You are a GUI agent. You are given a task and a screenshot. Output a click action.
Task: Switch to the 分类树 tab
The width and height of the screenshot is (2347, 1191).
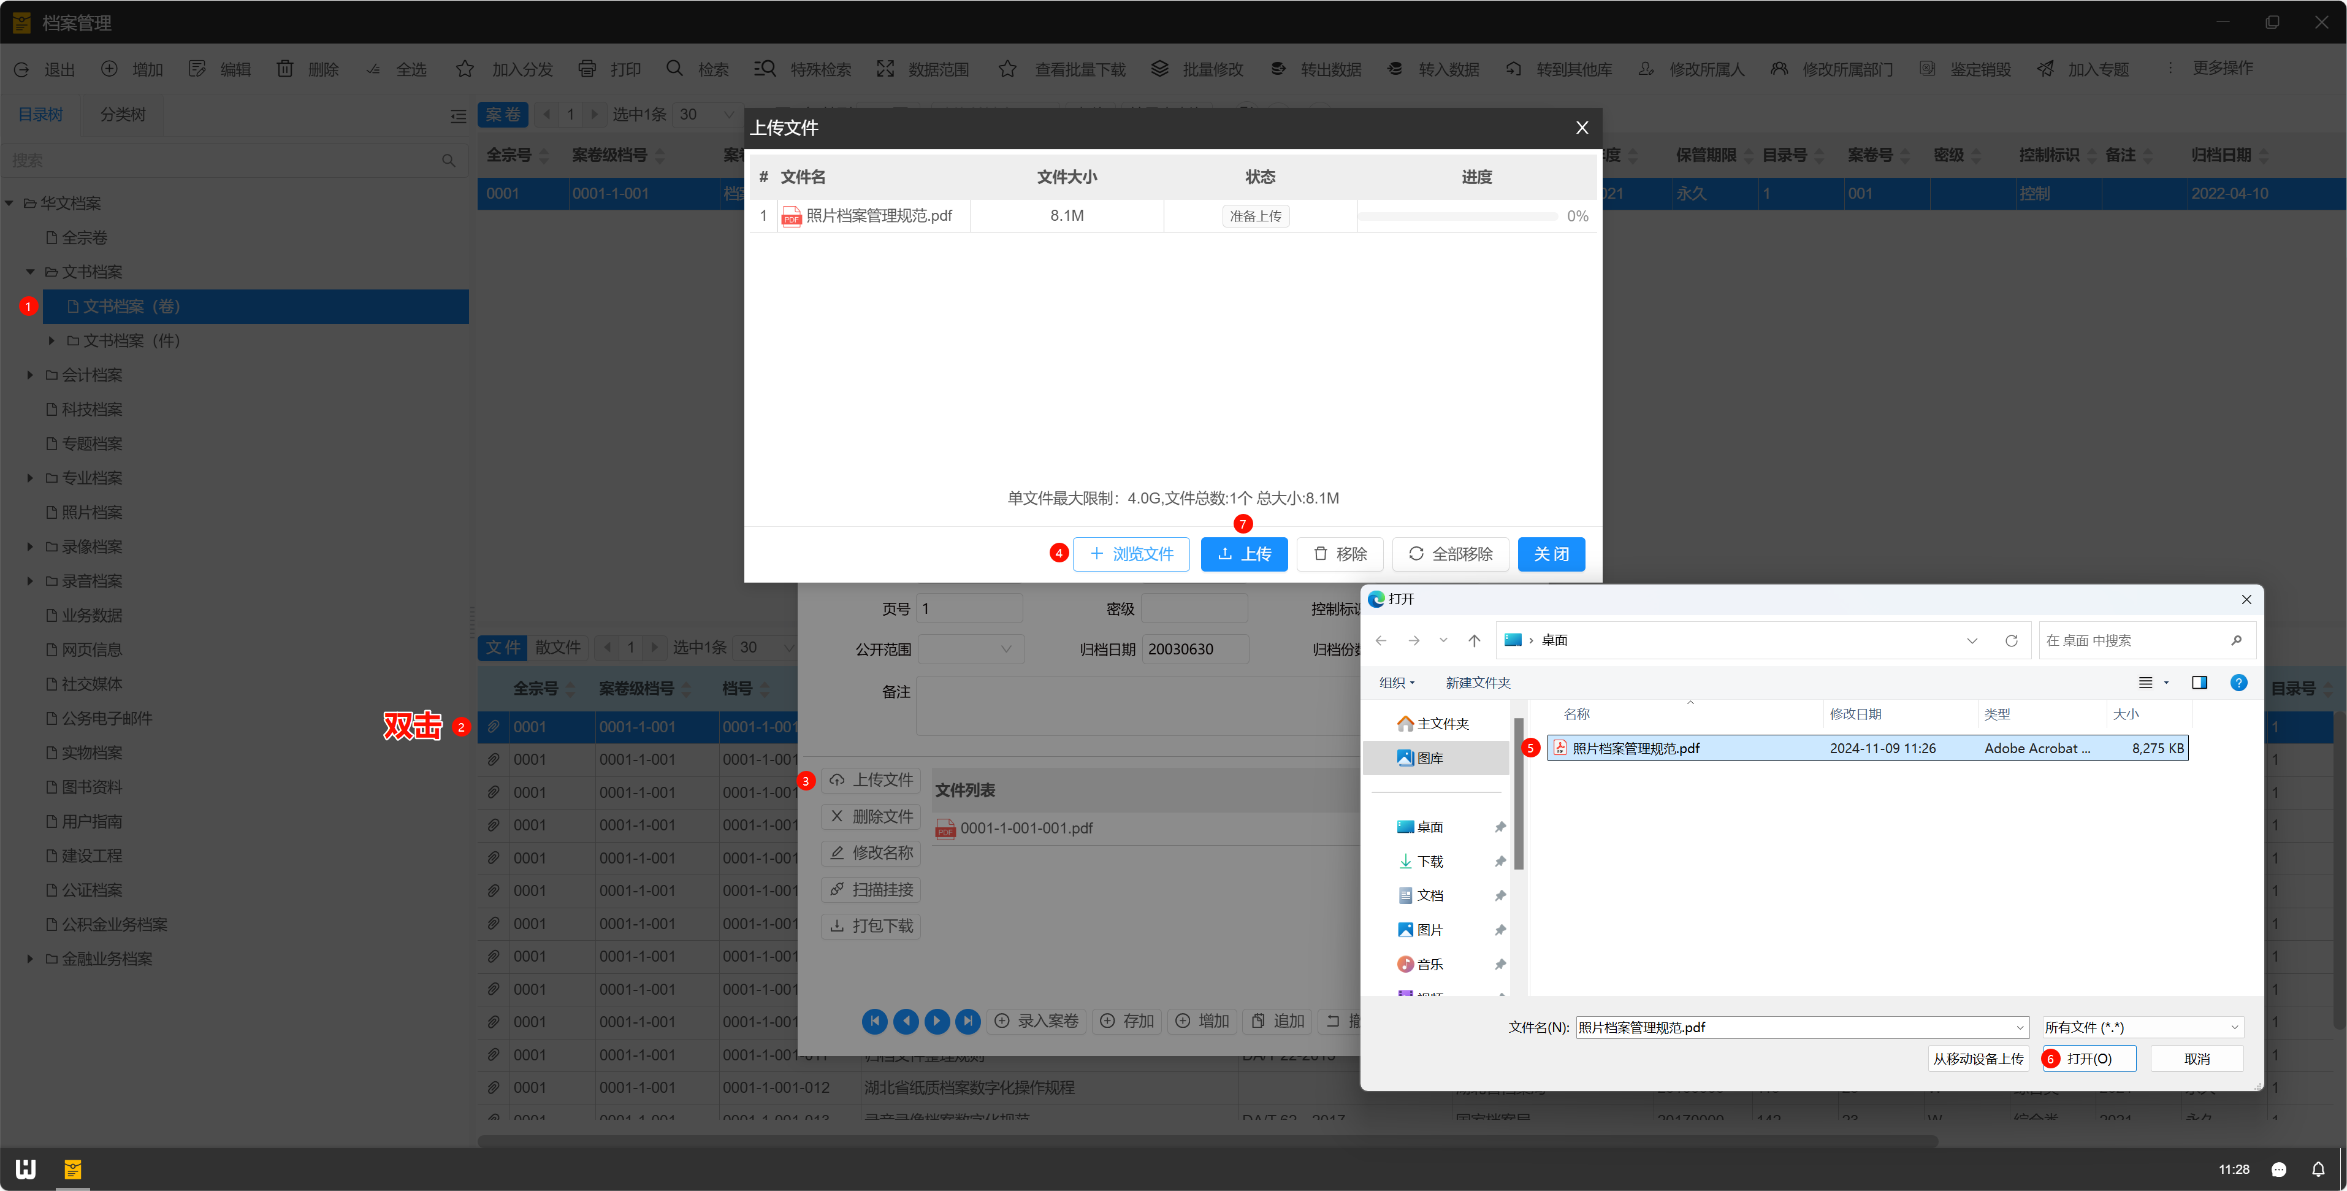(x=122, y=115)
